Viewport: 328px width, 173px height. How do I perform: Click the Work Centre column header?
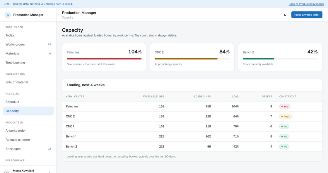click(x=75, y=96)
